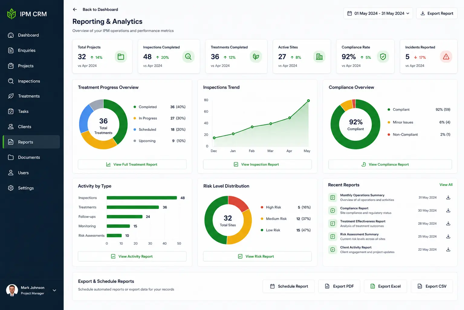Open the Dashboard page from sidebar
Screen dimensions: 464x310
click(x=31, y=35)
